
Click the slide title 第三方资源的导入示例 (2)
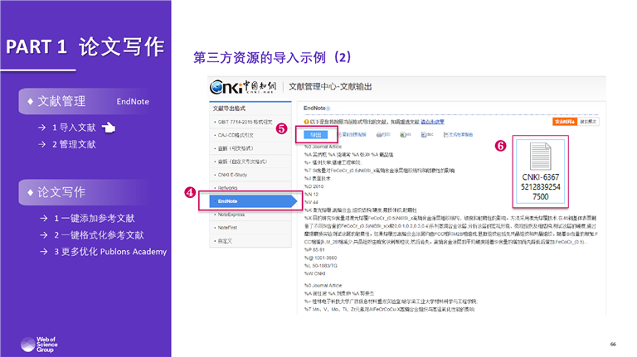[272, 58]
